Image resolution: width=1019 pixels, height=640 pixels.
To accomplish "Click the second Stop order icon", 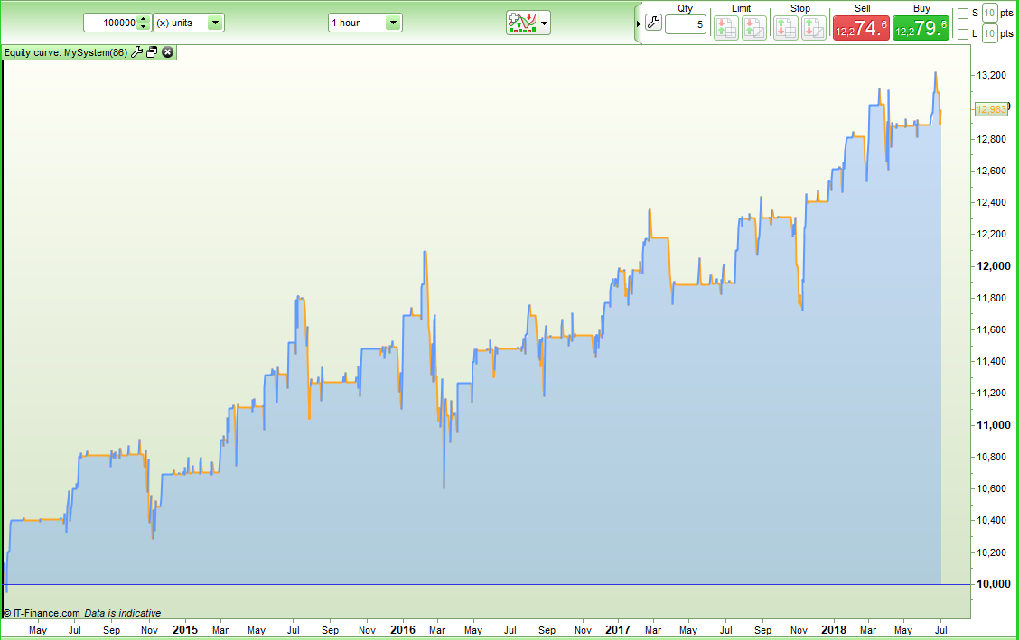I will click(x=814, y=28).
